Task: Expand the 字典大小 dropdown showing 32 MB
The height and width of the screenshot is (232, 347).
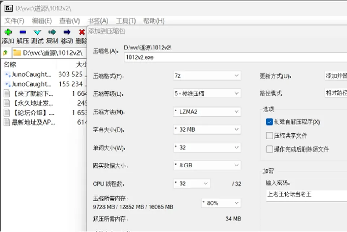Action: pos(207,130)
